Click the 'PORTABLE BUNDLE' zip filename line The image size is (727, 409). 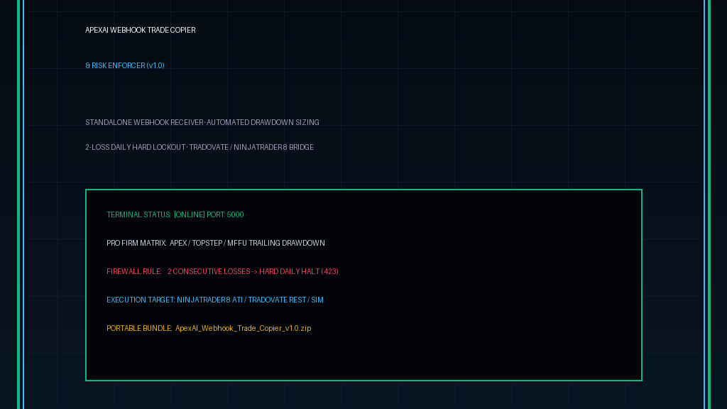pyautogui.click(x=209, y=328)
